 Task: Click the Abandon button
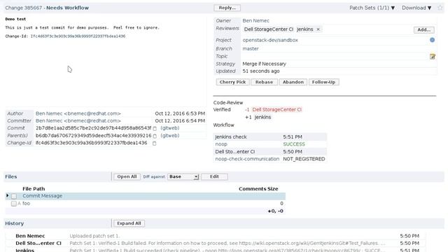coord(293,82)
